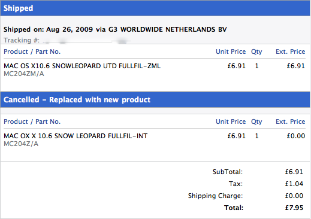Screen dimensions: 311x219
Task: Click Ext. Price header in Cancelled section
Action: tap(291, 121)
